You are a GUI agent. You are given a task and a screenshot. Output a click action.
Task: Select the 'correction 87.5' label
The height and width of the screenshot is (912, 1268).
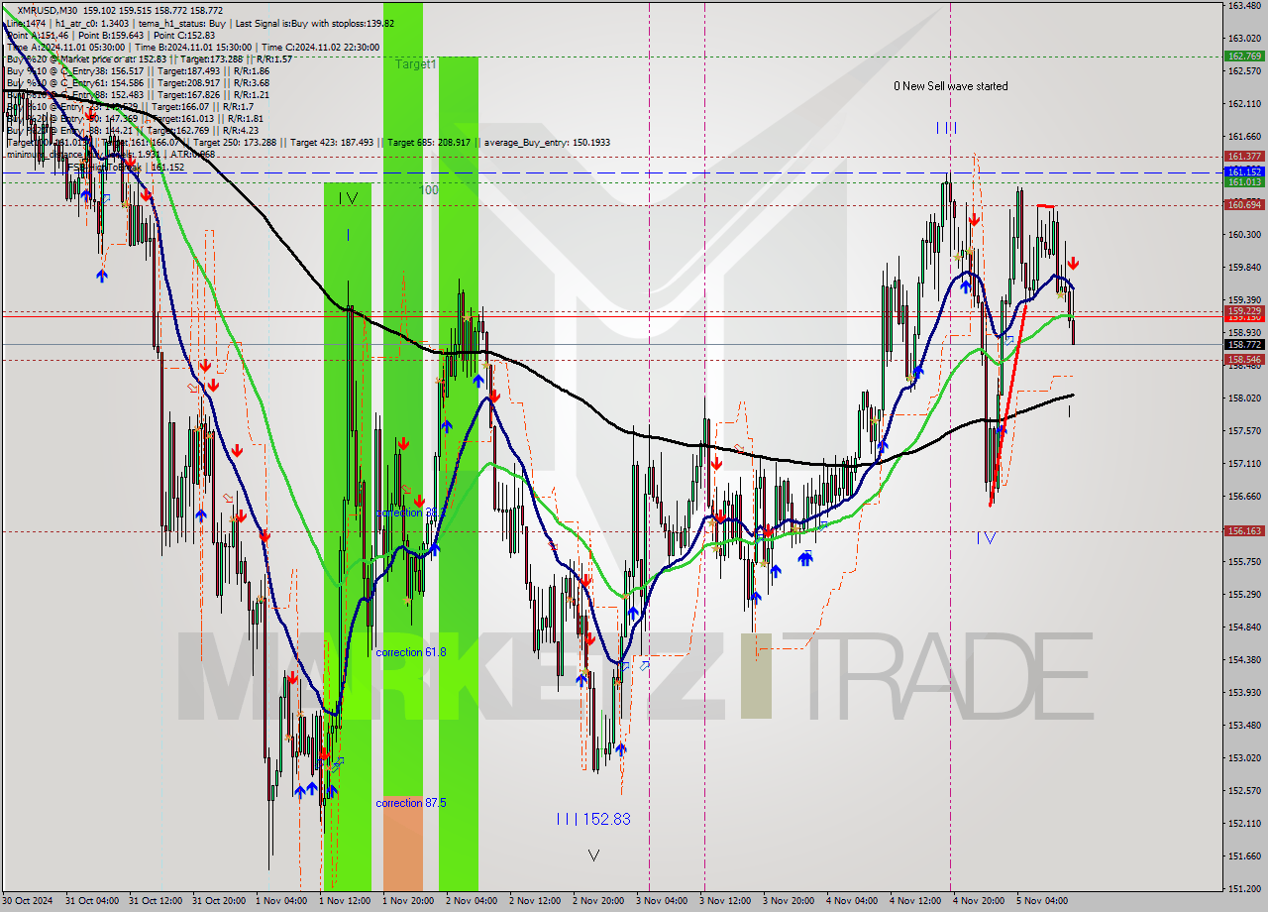pos(411,803)
